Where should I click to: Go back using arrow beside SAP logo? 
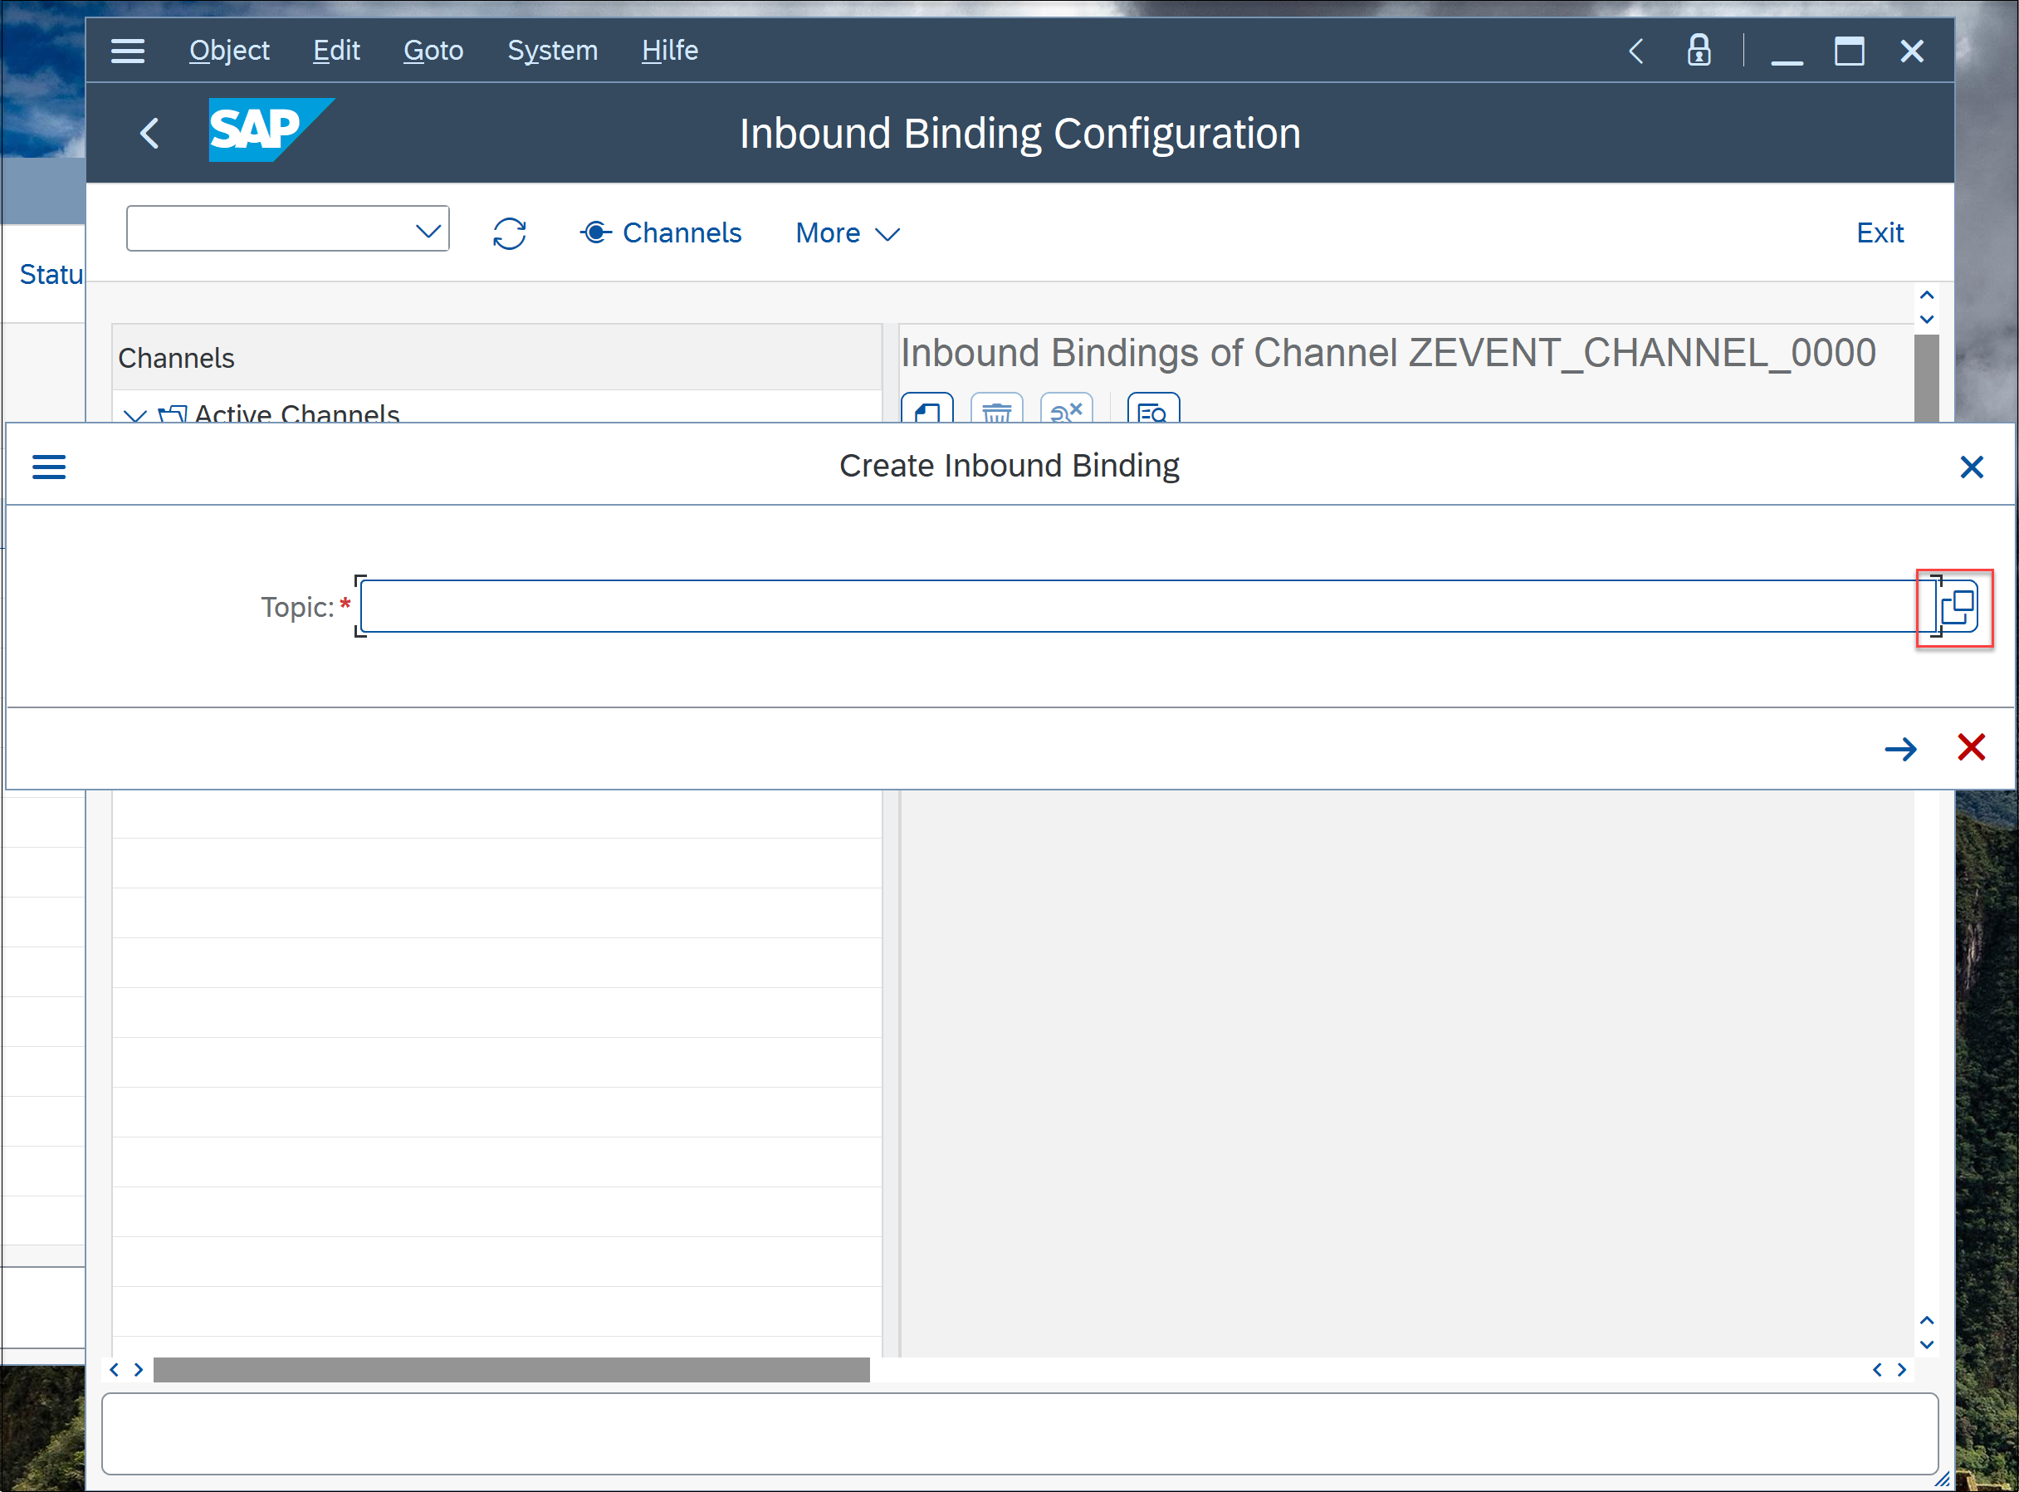pyautogui.click(x=150, y=133)
